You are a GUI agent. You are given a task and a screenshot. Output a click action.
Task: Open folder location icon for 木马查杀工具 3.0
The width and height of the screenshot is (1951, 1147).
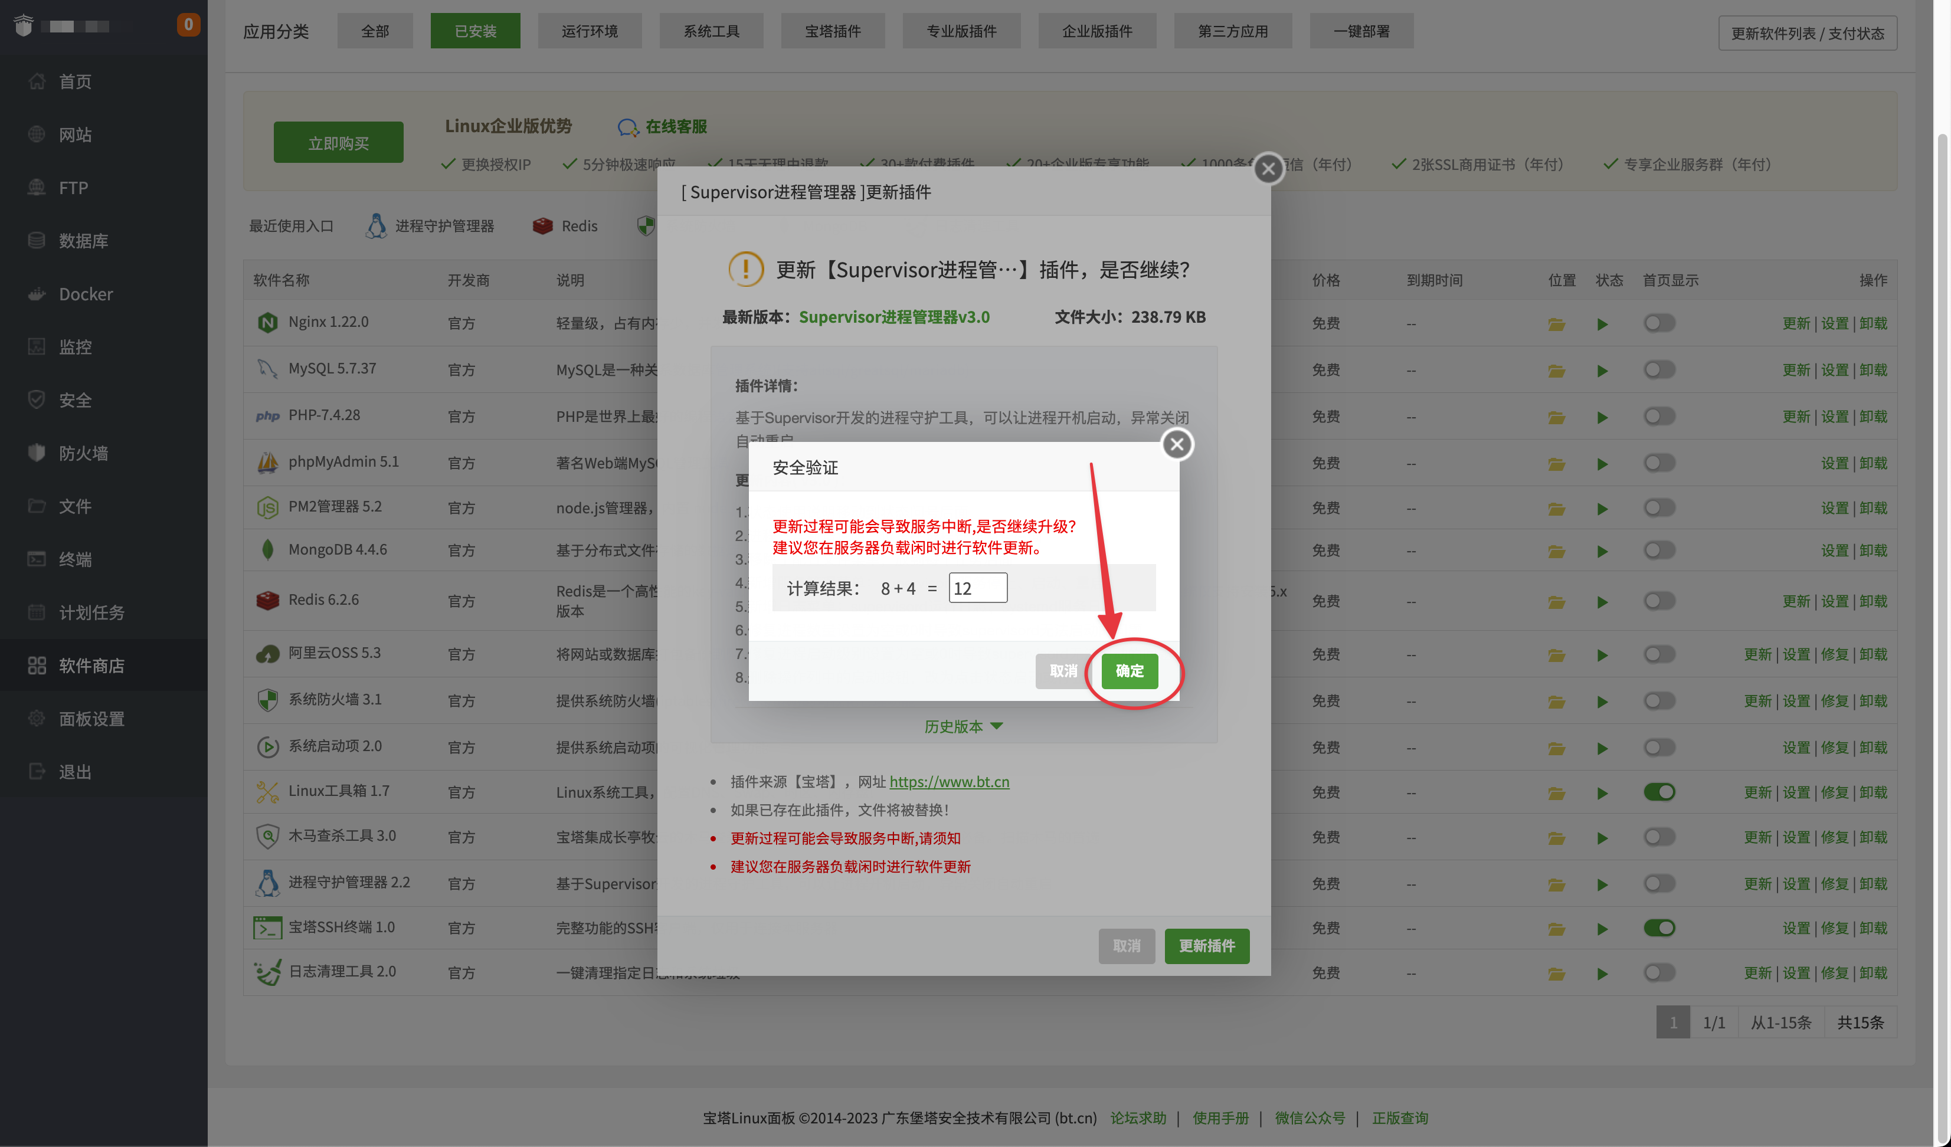point(1556,838)
